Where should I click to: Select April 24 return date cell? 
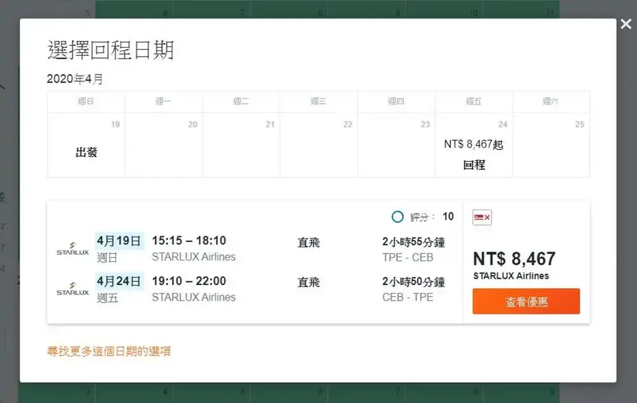coord(474,145)
